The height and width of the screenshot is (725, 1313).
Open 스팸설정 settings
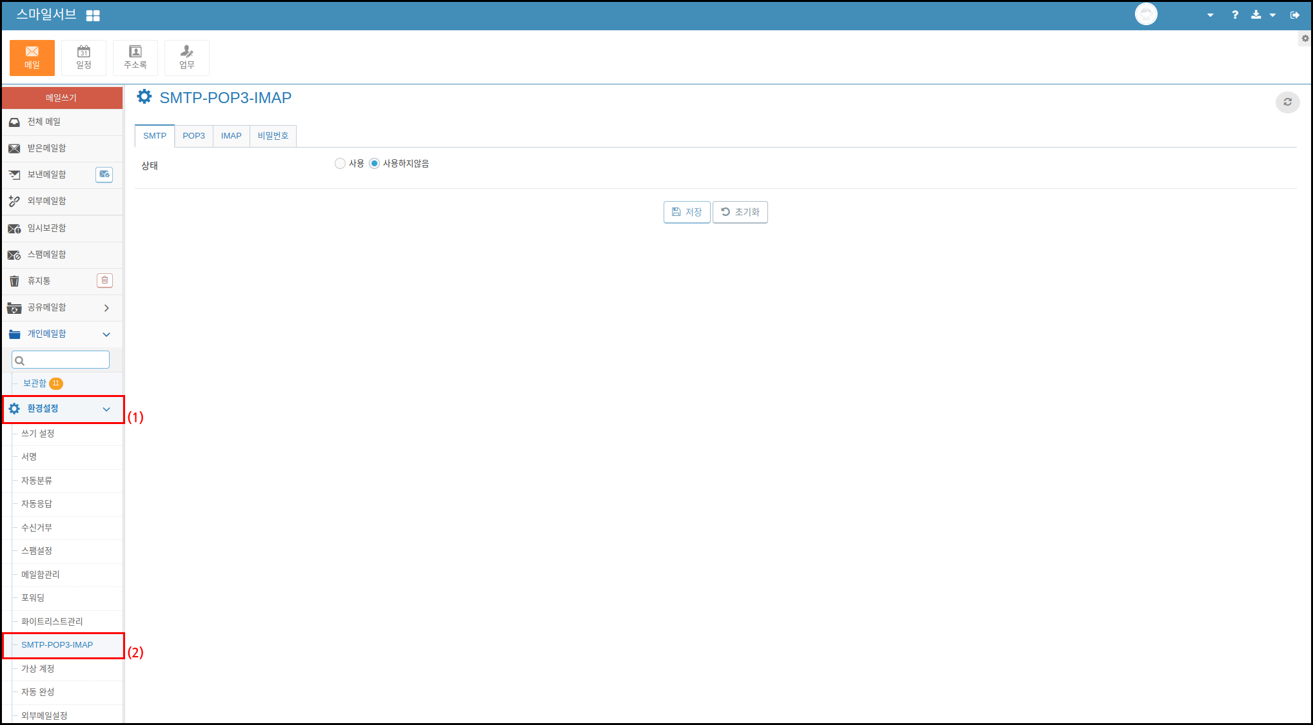coord(37,551)
